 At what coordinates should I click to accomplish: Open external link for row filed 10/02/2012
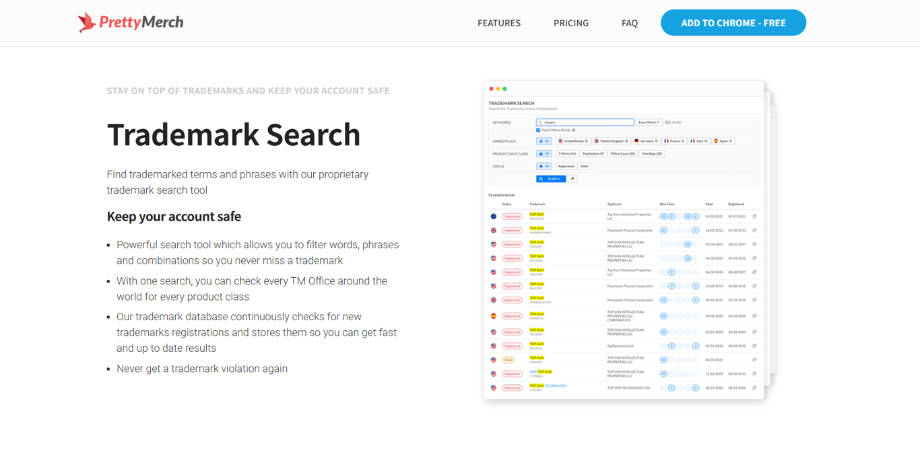754,230
